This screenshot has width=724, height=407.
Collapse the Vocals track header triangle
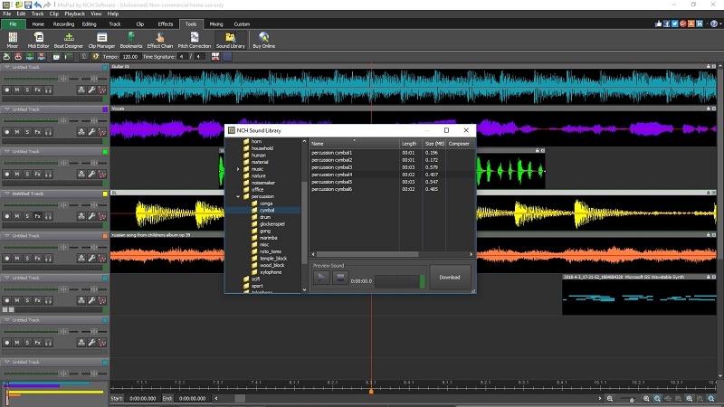click(7, 109)
